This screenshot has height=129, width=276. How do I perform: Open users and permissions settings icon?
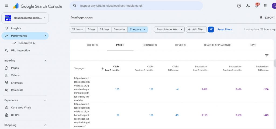[248, 6]
